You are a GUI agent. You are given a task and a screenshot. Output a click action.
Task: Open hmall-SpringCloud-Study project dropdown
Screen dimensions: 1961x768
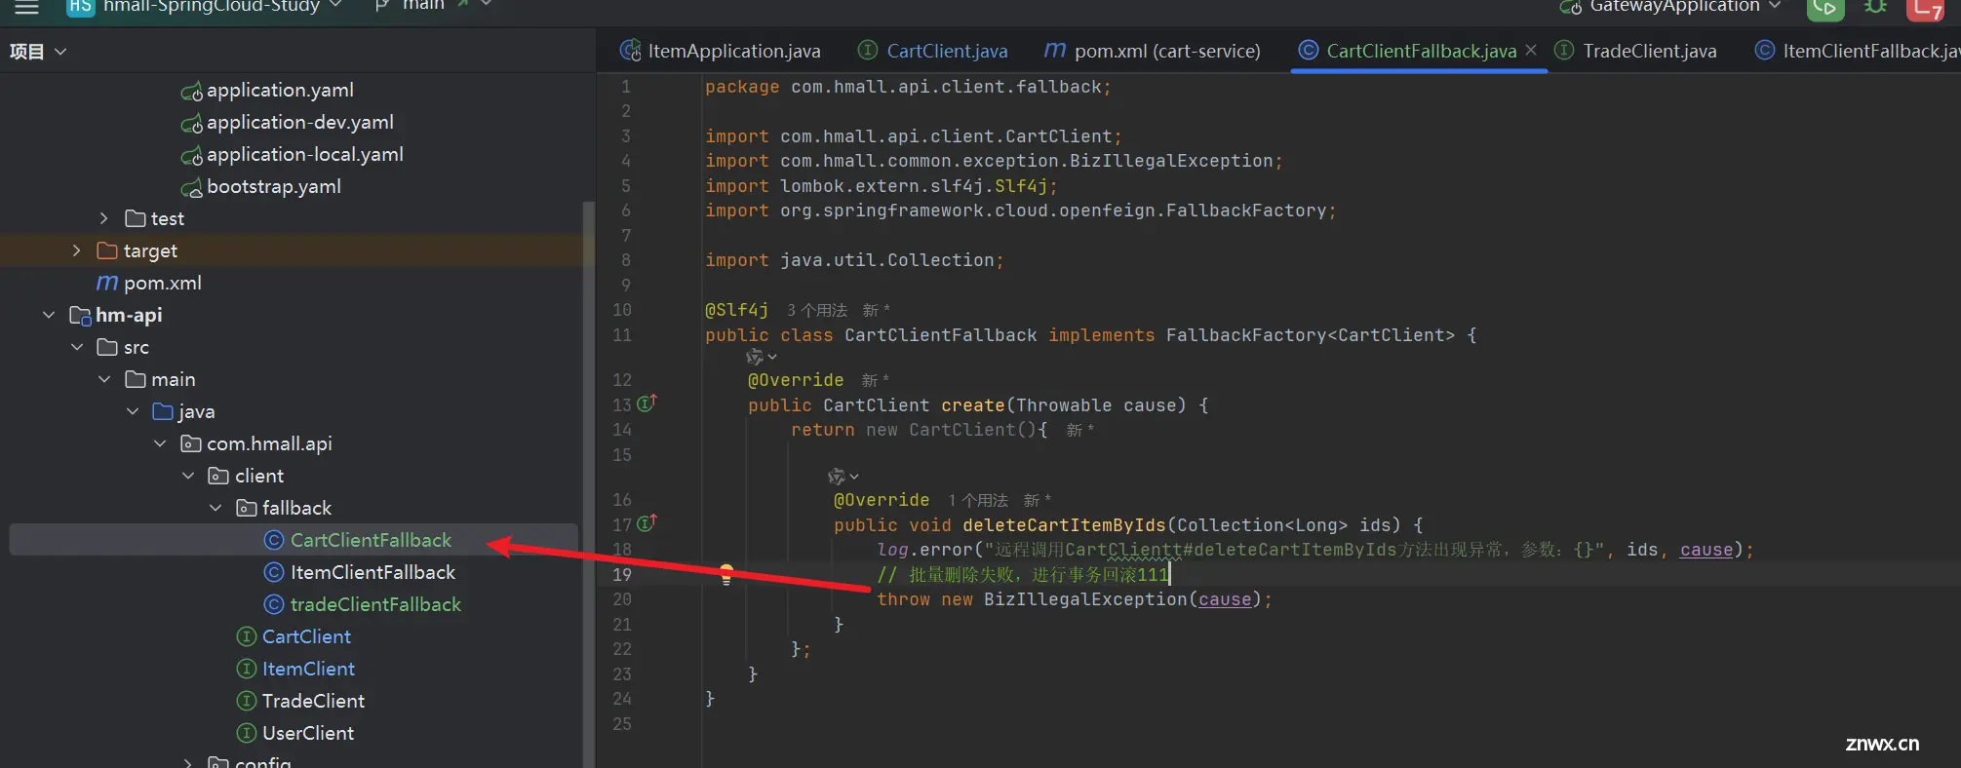(x=223, y=6)
